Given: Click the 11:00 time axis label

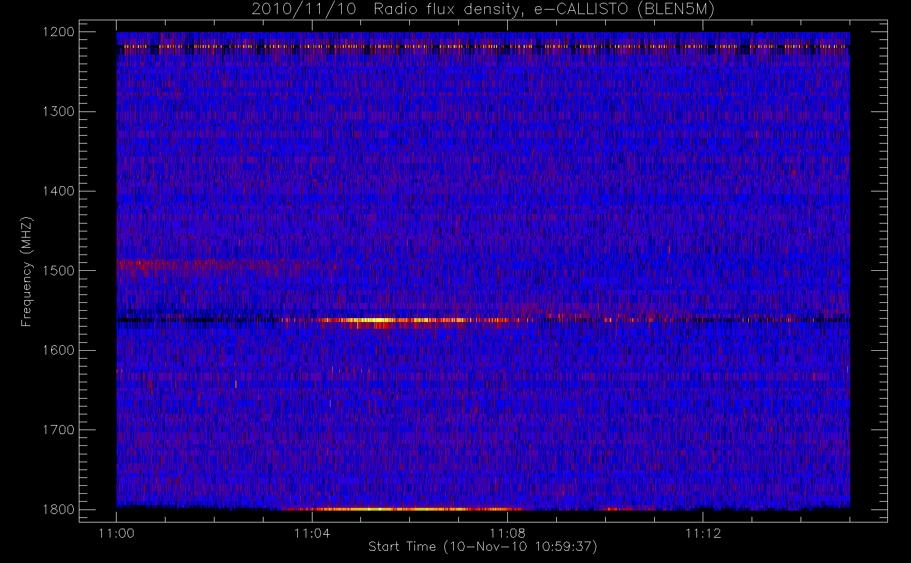Looking at the screenshot, I should 117,533.
